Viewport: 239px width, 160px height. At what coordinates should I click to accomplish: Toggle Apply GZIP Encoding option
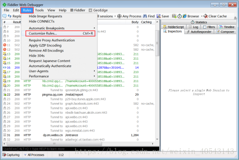point(45,45)
